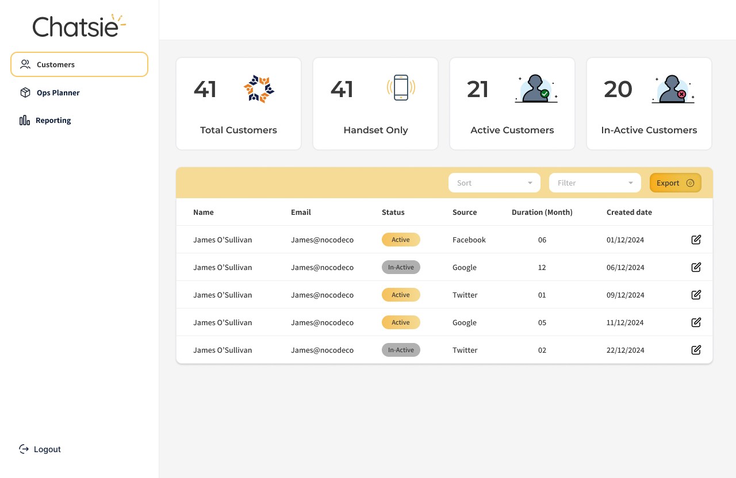Viewport: 736px width, 478px height.
Task: Click duration value 01
Action: point(542,295)
